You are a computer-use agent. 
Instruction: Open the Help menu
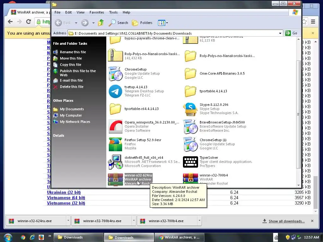pos(126,12)
